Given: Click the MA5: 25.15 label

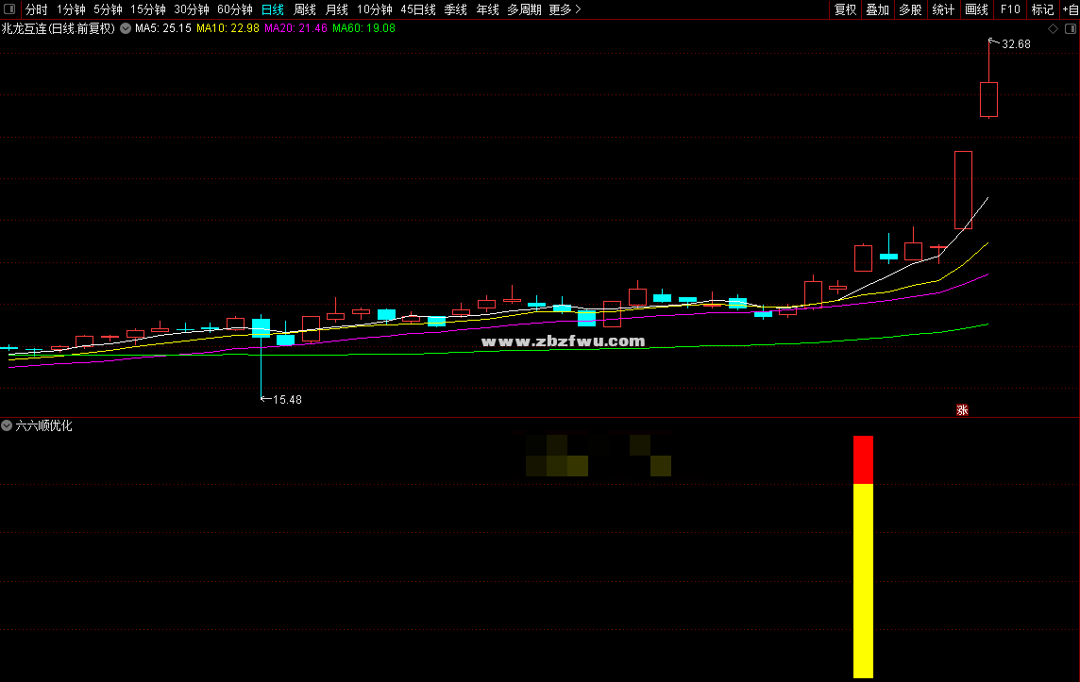Looking at the screenshot, I should tap(163, 29).
